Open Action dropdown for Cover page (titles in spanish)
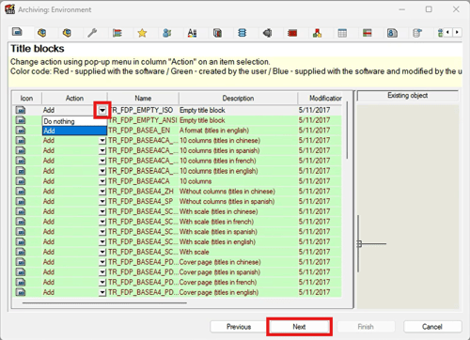Viewport: 470px width, 340px height. [102, 272]
